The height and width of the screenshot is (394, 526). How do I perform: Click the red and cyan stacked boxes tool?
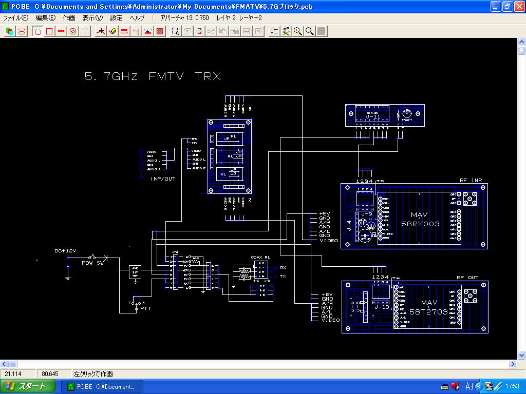click(199, 31)
